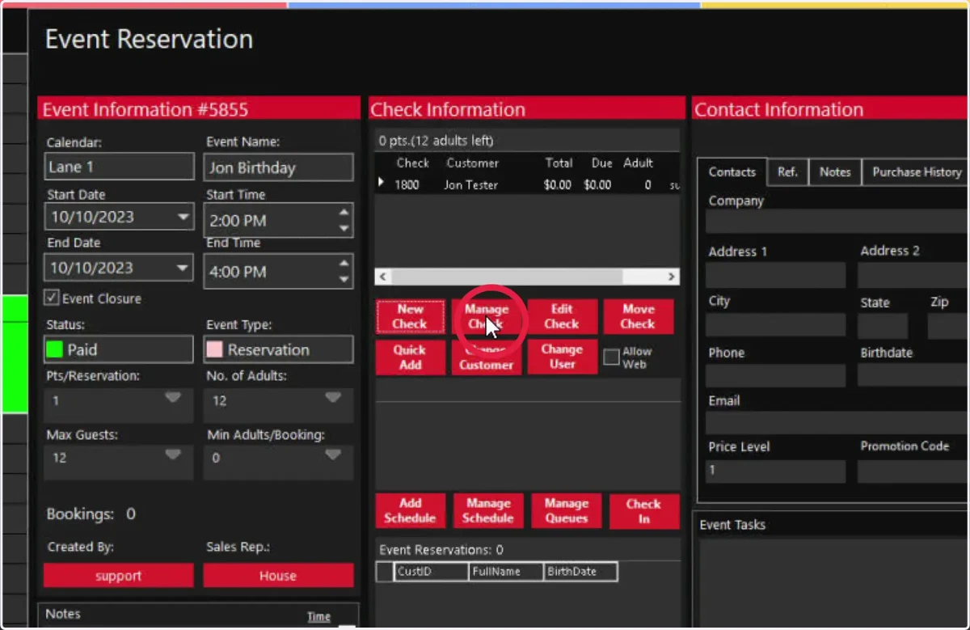Viewport: 970px width, 630px height.
Task: Click the FullName column header
Action: 507,572
